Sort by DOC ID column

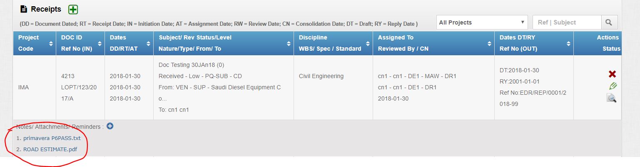(x=100, y=43)
